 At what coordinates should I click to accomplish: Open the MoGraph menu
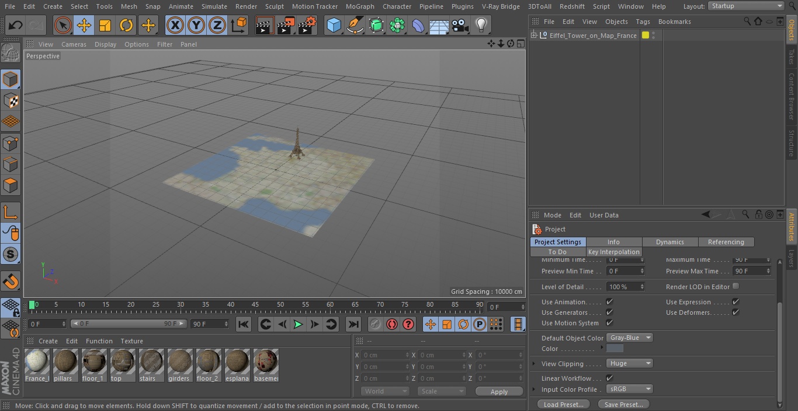click(x=360, y=6)
